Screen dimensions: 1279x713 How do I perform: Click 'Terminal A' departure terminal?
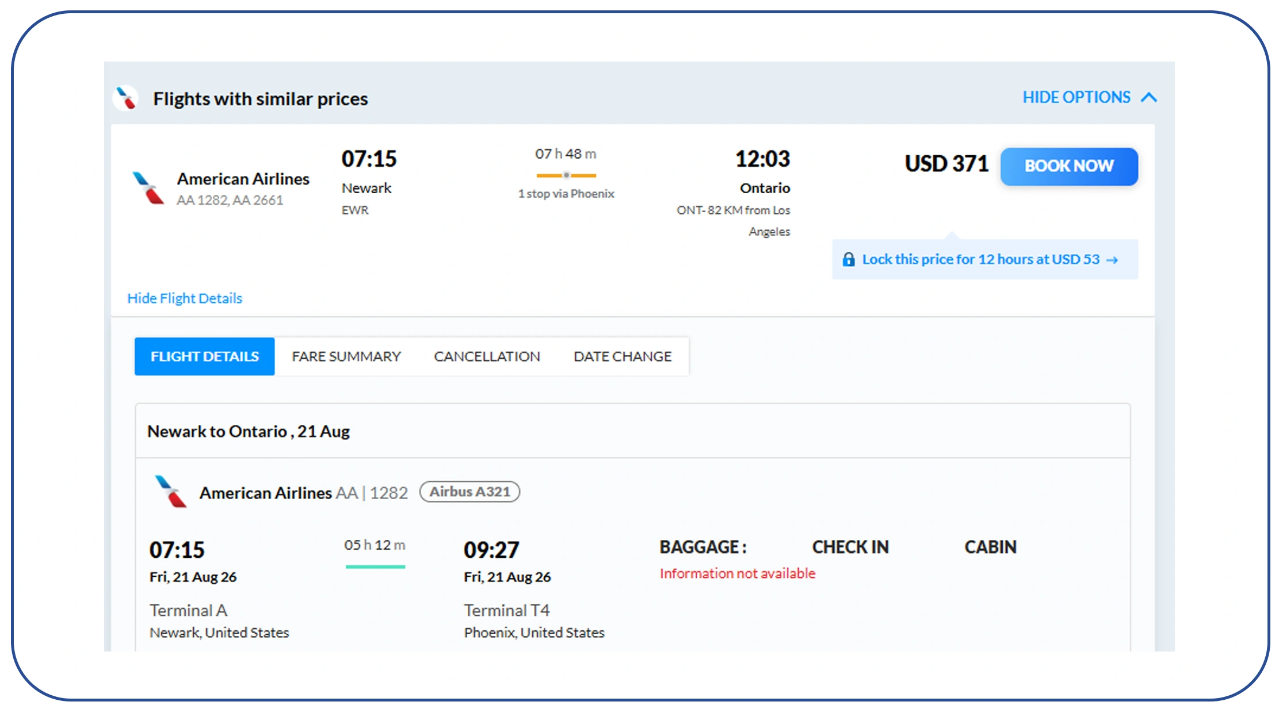[189, 610]
